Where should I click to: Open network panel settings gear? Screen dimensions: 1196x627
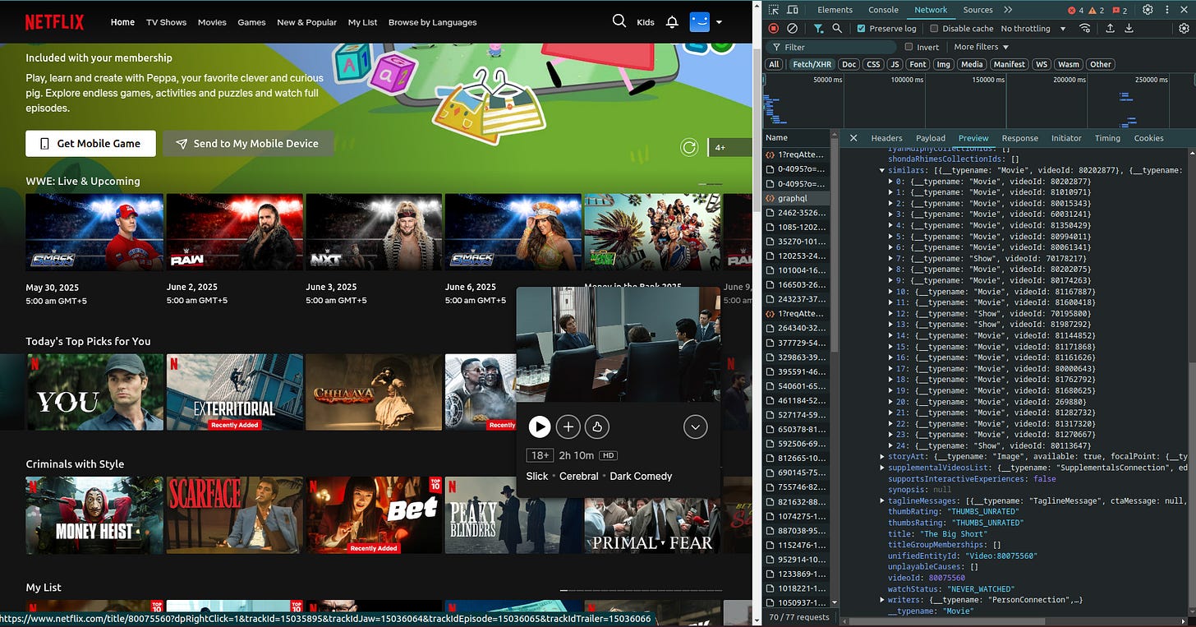click(x=1184, y=28)
